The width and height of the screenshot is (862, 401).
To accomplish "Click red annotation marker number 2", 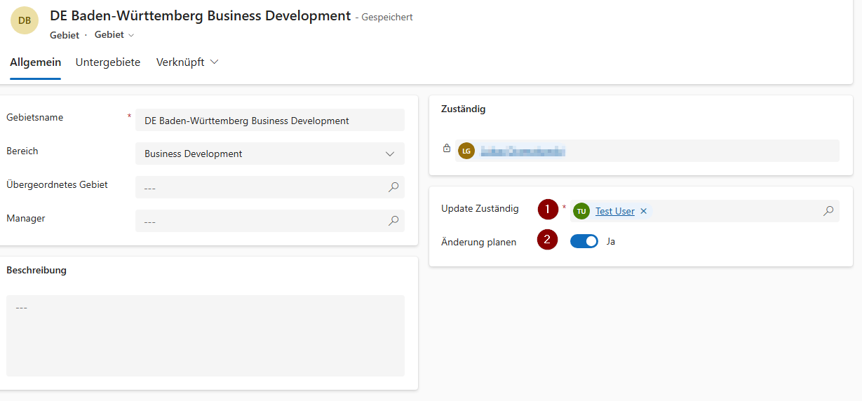I will [x=547, y=240].
